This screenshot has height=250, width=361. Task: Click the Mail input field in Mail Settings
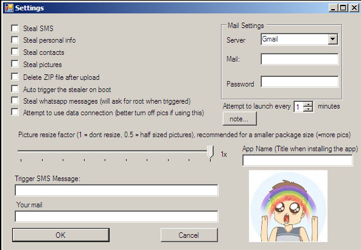pos(300,59)
